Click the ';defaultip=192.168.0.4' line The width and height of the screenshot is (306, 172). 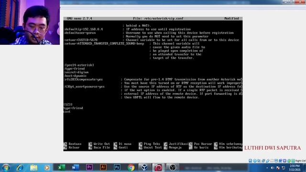(83, 29)
